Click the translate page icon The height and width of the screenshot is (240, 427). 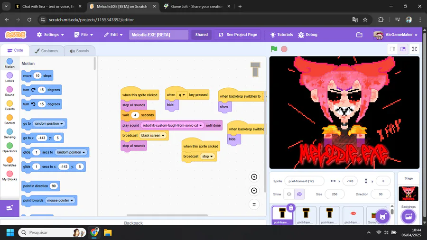click(x=355, y=19)
